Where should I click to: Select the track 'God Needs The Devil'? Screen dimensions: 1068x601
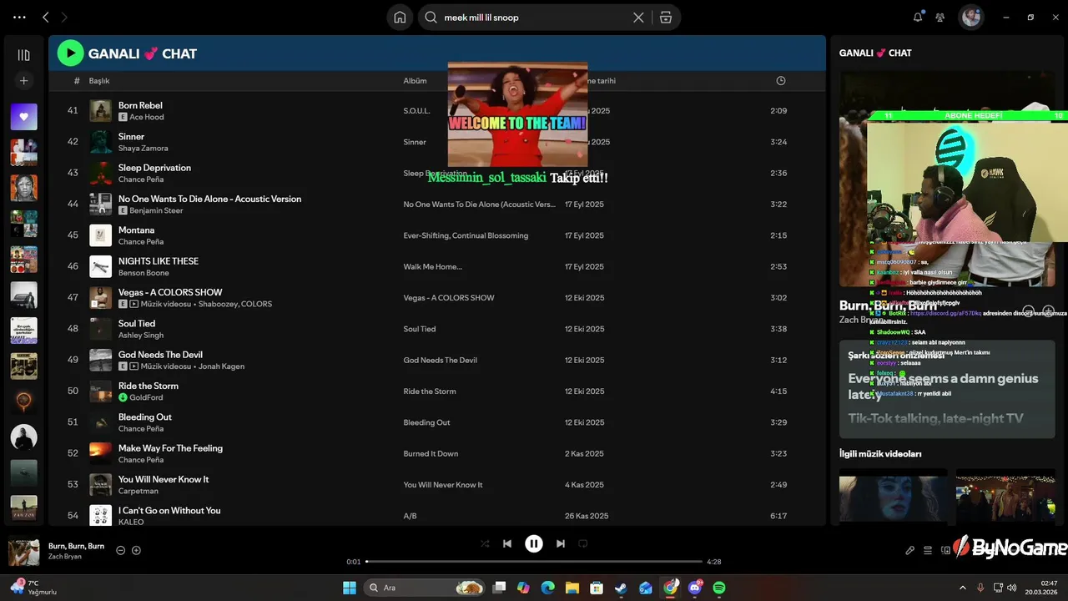160,355
